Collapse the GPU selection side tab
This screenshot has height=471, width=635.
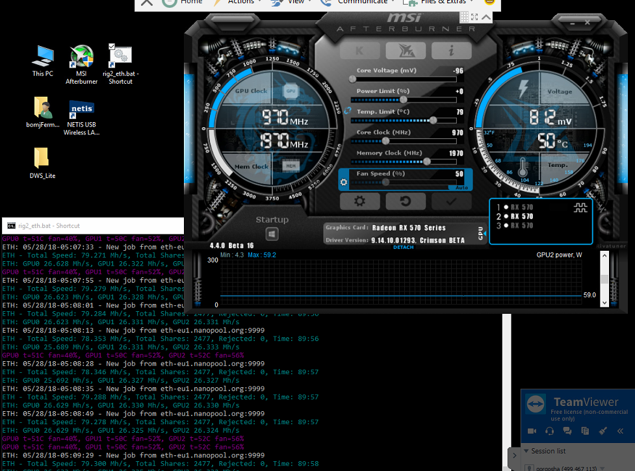pos(481,233)
